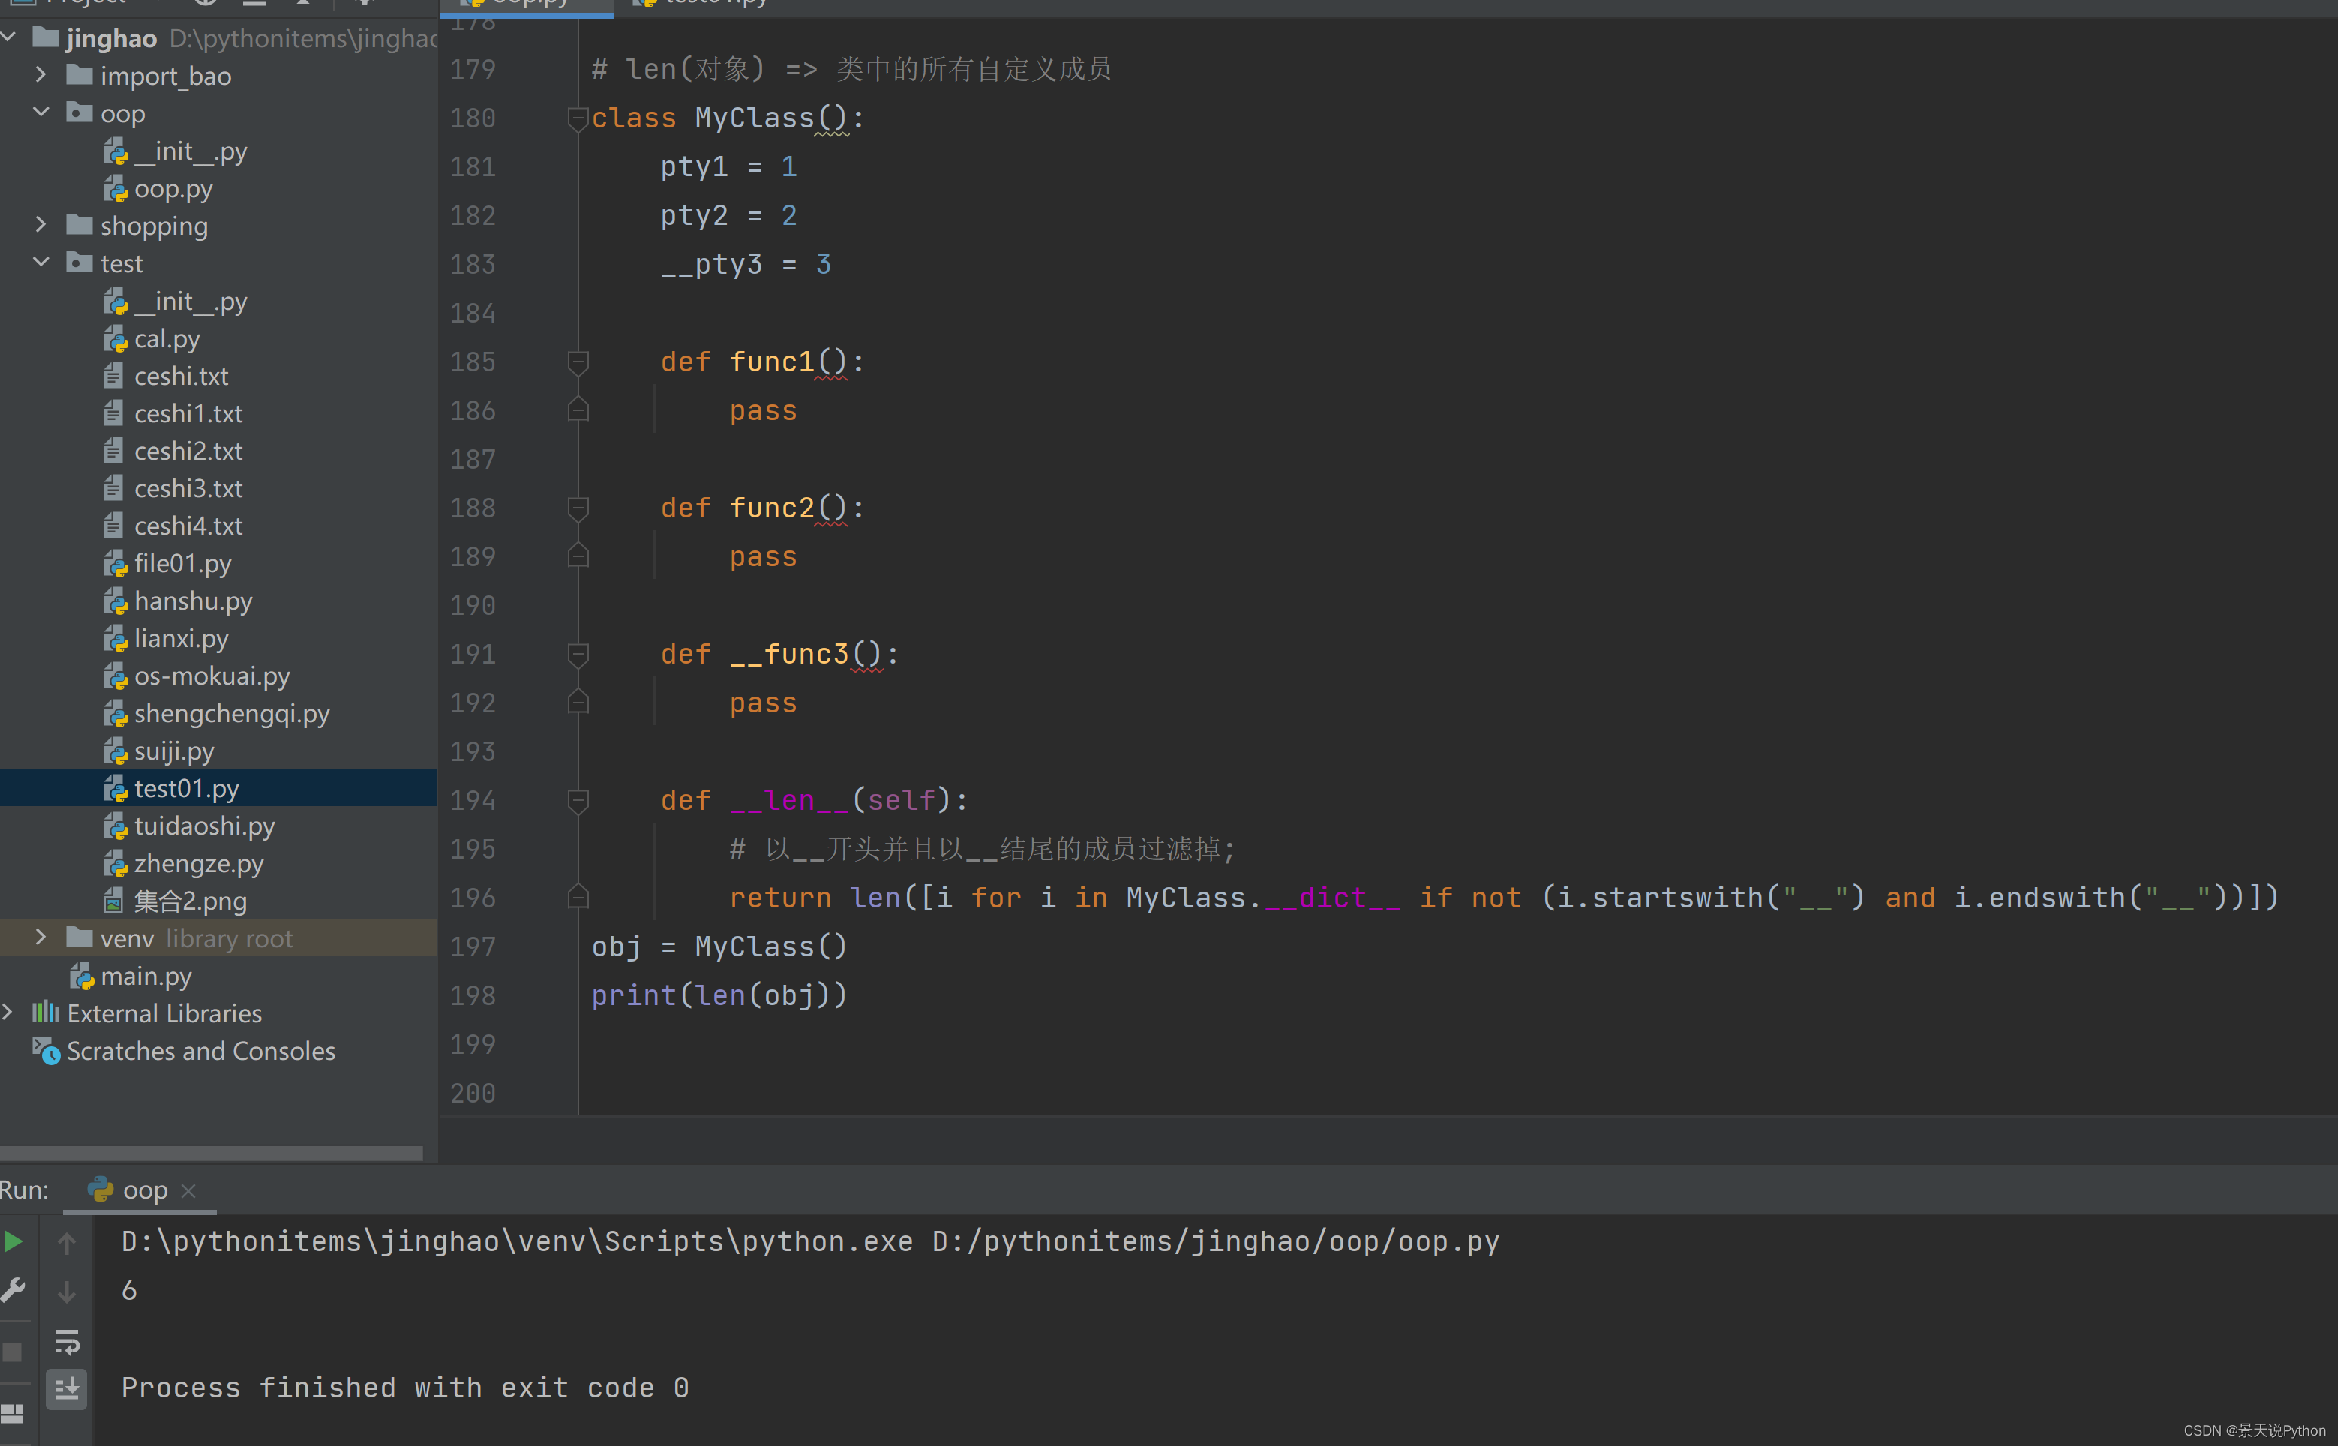
Task: Click console output value 6
Action: pyautogui.click(x=129, y=1290)
